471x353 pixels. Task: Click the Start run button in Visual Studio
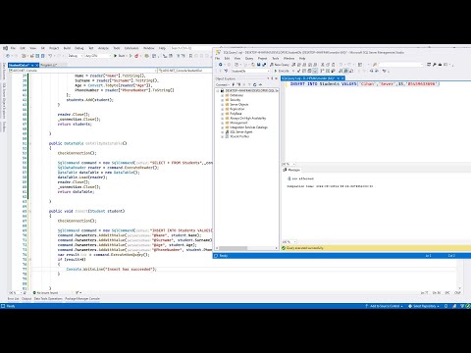[120, 56]
